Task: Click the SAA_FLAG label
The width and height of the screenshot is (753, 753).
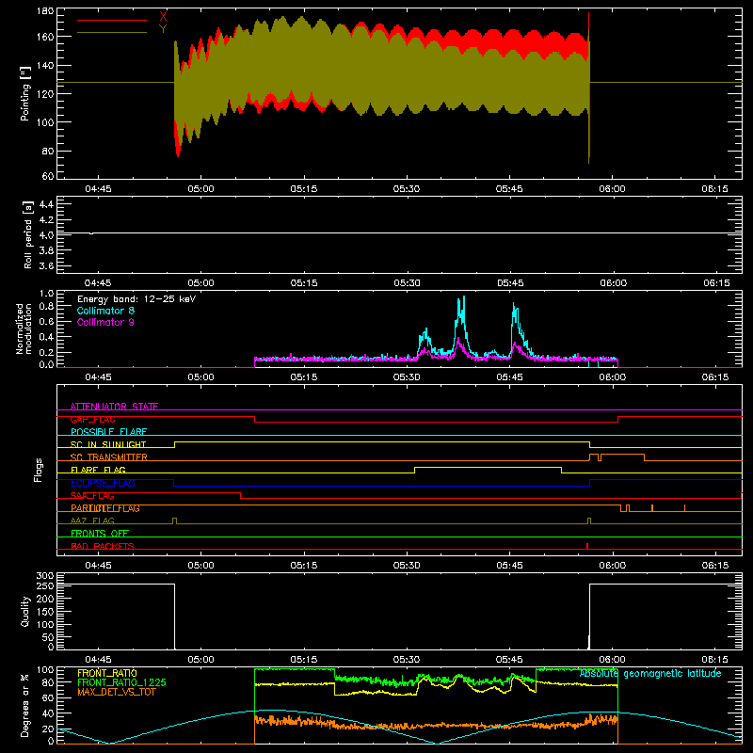Action: click(92, 496)
